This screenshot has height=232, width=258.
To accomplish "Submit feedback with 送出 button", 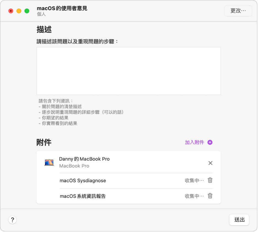I will click(239, 220).
